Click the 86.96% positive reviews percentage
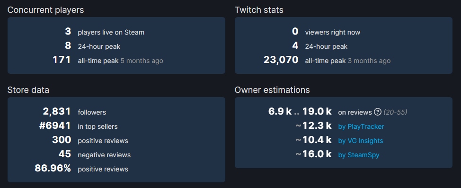 [53, 168]
